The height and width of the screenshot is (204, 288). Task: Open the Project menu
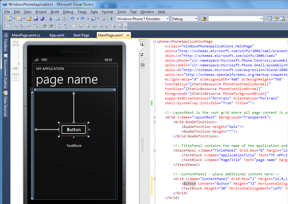point(41,12)
